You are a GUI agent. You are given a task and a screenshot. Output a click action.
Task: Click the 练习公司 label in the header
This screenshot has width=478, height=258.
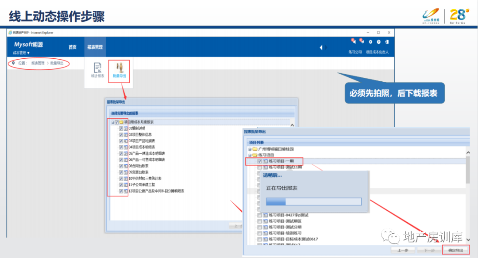(x=355, y=52)
